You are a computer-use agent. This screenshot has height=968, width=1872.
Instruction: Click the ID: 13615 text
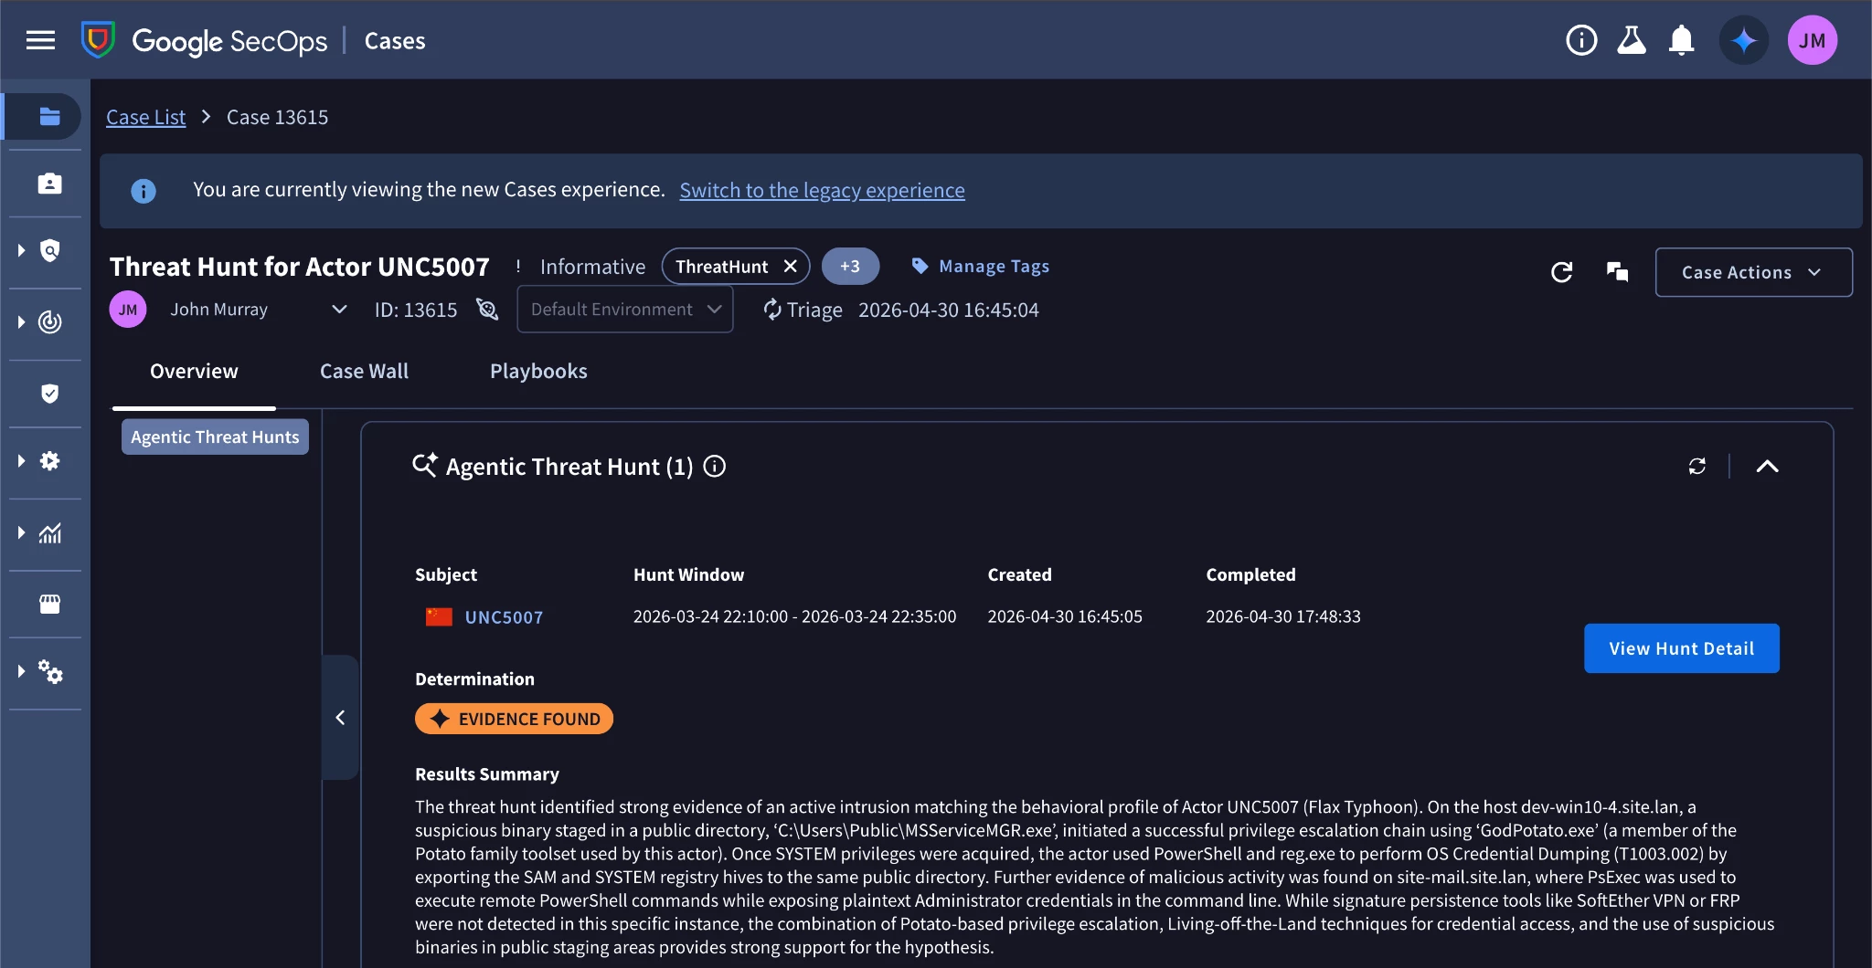(x=416, y=310)
